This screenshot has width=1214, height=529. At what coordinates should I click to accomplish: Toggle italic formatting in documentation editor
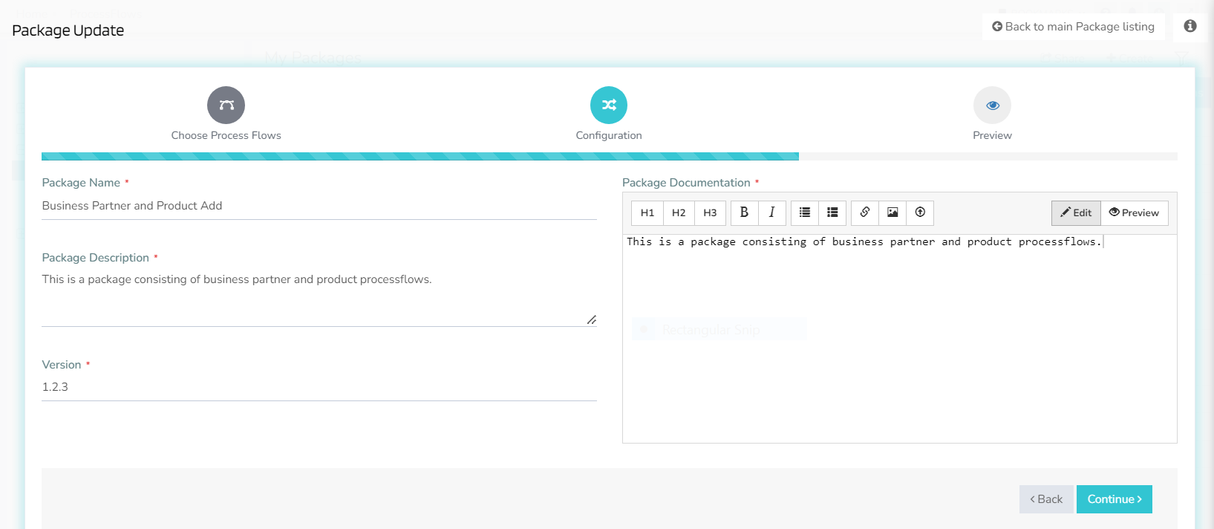772,212
